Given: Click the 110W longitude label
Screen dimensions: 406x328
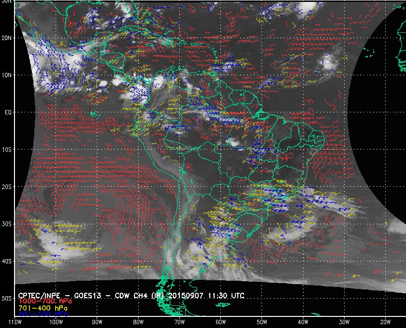Looking at the screenshot, I should [x=15, y=322].
